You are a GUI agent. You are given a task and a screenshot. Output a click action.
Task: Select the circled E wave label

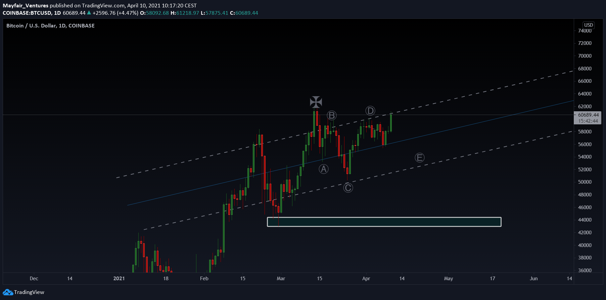pyautogui.click(x=420, y=158)
